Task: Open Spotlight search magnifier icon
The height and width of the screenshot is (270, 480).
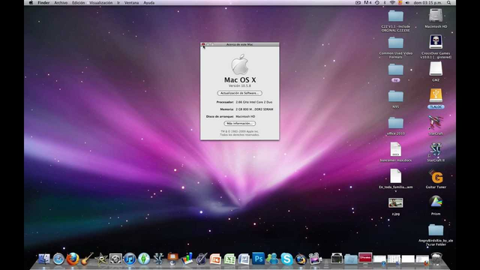Action: click(448, 3)
